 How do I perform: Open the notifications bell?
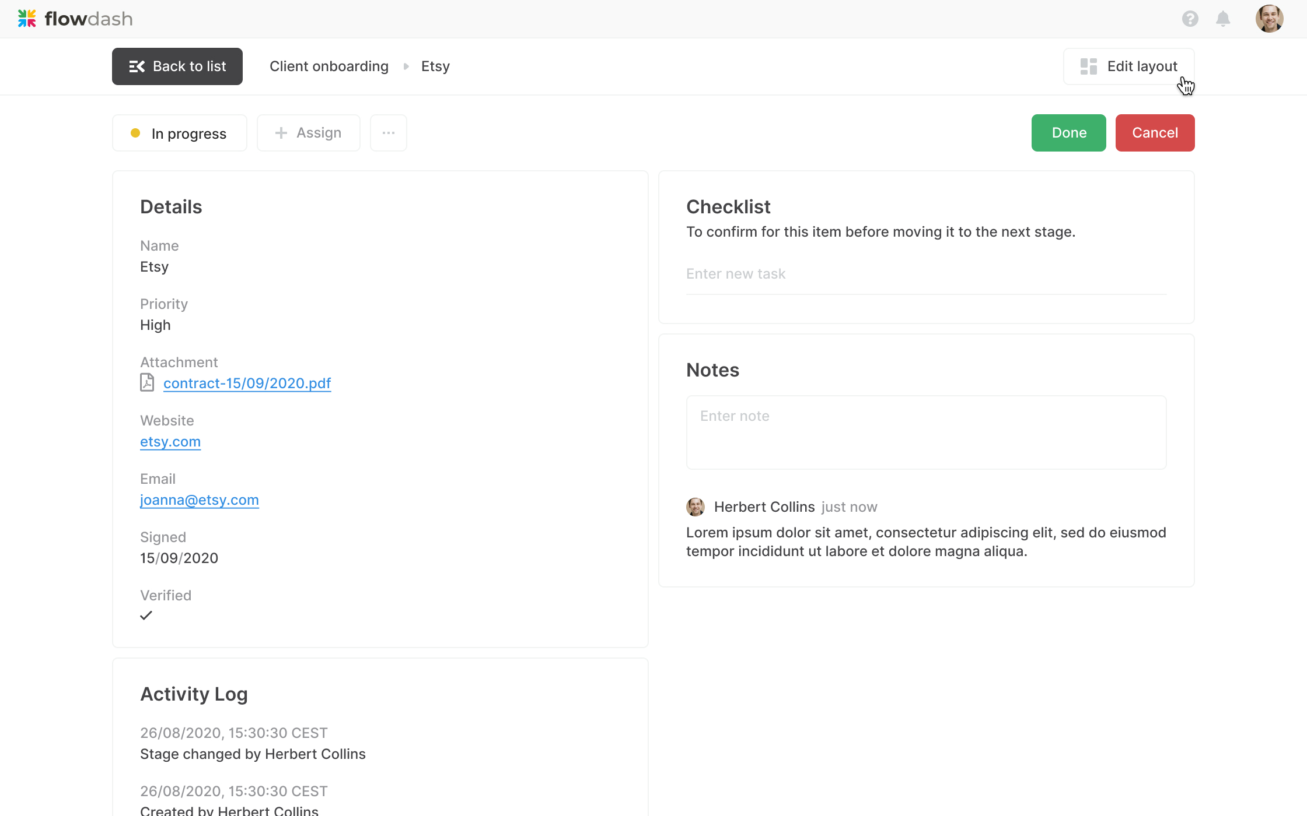tap(1223, 19)
